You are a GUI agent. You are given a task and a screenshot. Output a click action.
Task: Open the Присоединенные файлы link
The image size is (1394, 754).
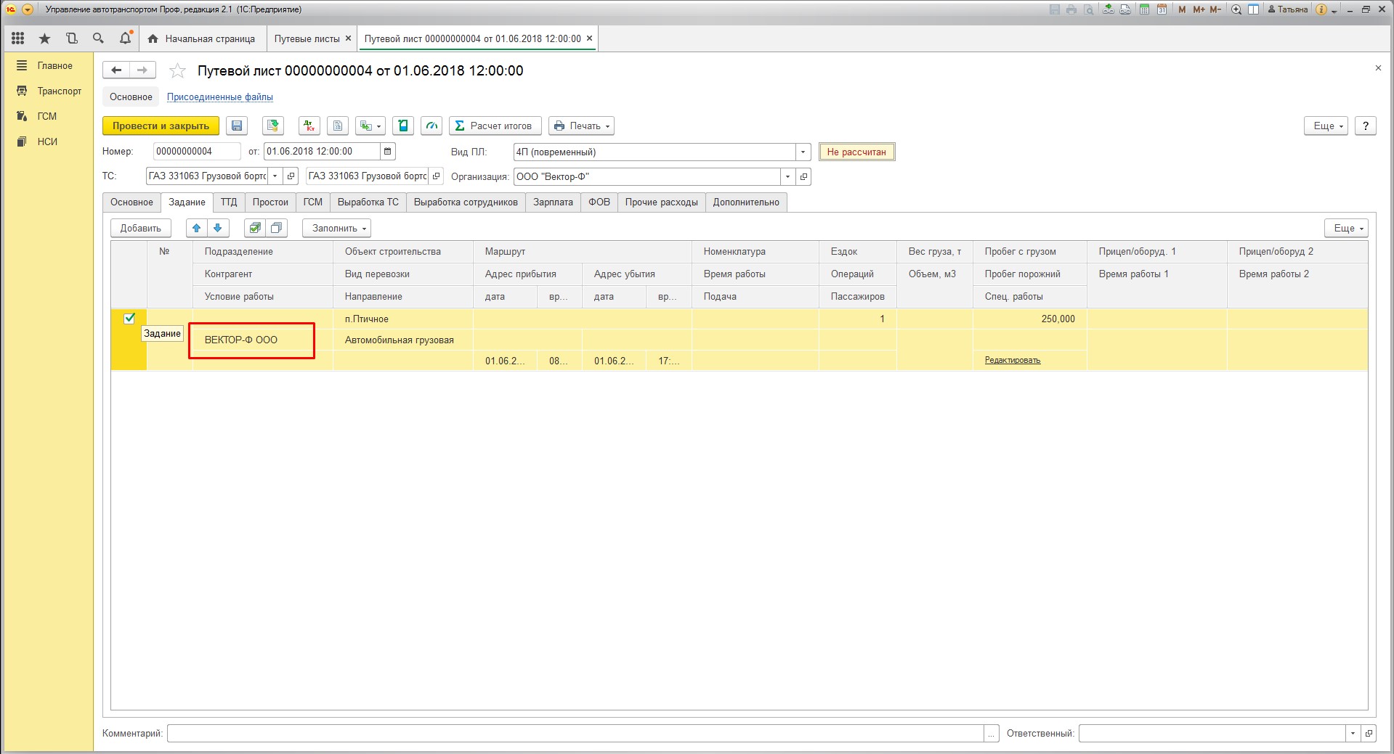220,97
